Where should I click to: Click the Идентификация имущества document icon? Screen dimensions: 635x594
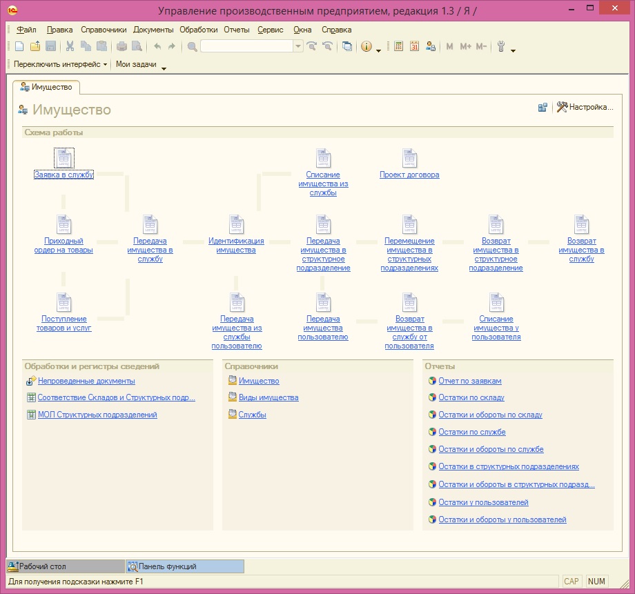[x=236, y=225]
